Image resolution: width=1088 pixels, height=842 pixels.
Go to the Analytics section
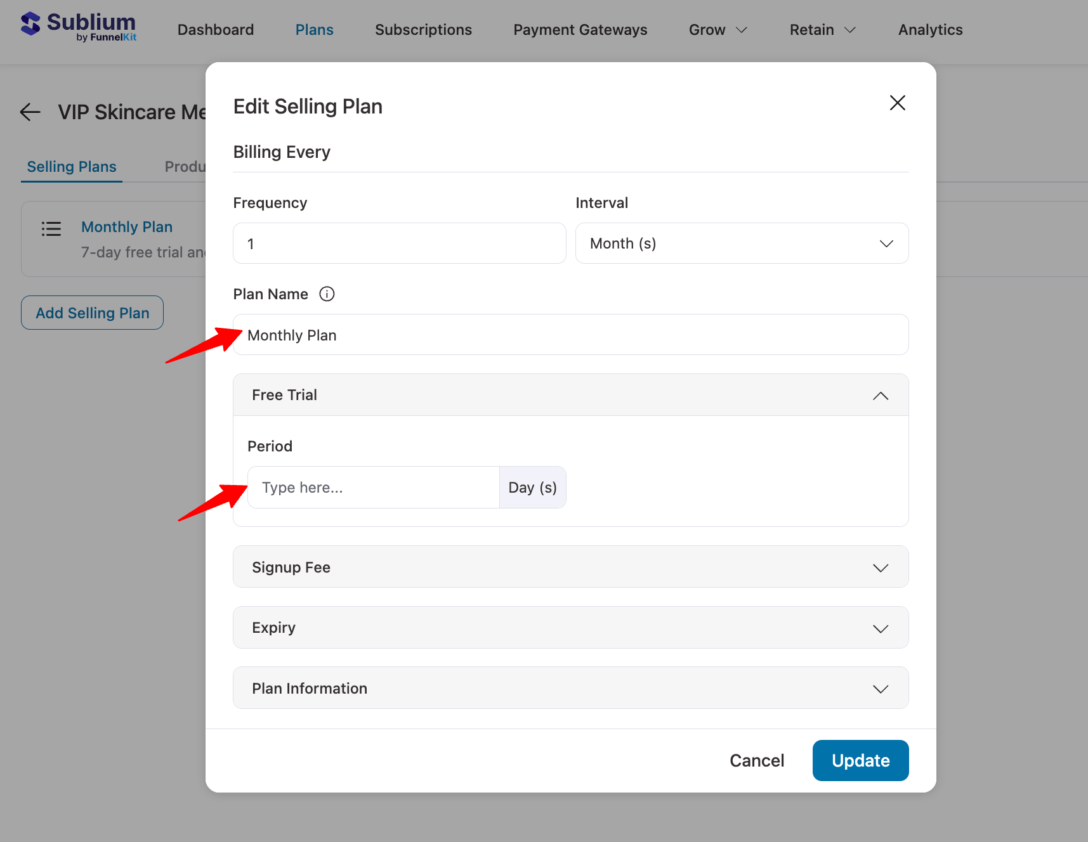(x=930, y=29)
